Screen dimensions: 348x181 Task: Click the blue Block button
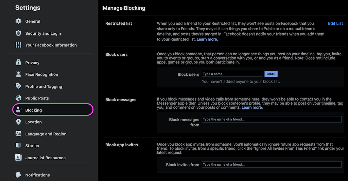271,74
